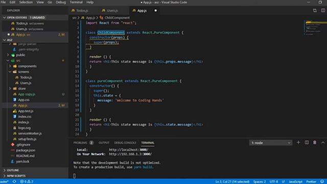This screenshot has width=327, height=184.
Task: Collapse the screens folder
Action: coord(24,72)
